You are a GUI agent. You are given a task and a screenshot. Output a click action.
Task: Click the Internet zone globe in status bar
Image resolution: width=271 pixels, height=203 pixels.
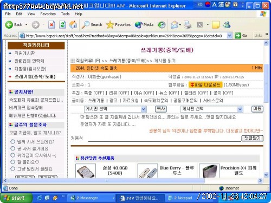pyautogui.click(x=221, y=188)
